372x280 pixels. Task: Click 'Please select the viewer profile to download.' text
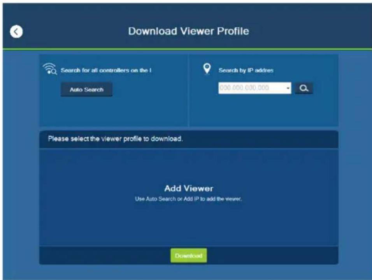point(115,139)
